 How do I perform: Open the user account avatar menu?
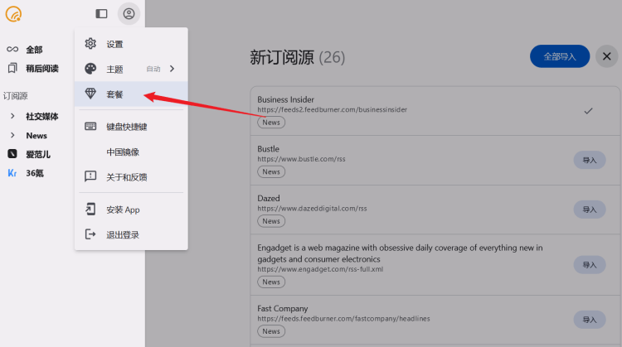[129, 14]
